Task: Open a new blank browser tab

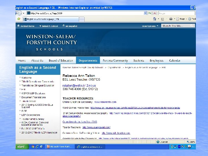Action: click(x=82, y=19)
